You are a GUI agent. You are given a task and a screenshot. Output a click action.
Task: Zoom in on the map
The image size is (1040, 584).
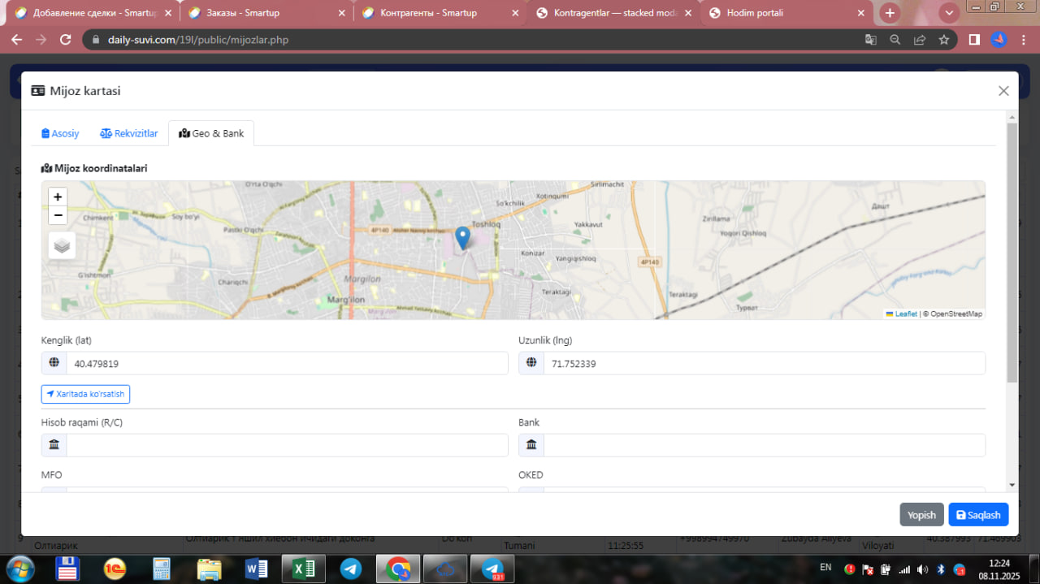pyautogui.click(x=58, y=197)
